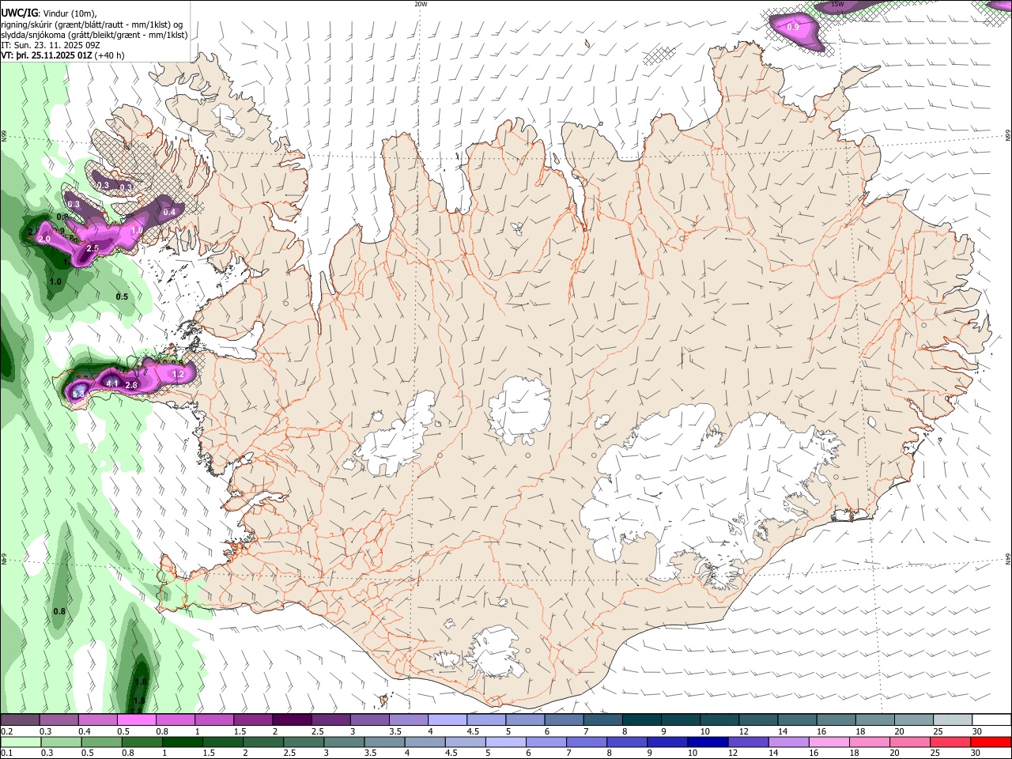
Task: Click the 20W longitude label
Action: pyautogui.click(x=421, y=4)
